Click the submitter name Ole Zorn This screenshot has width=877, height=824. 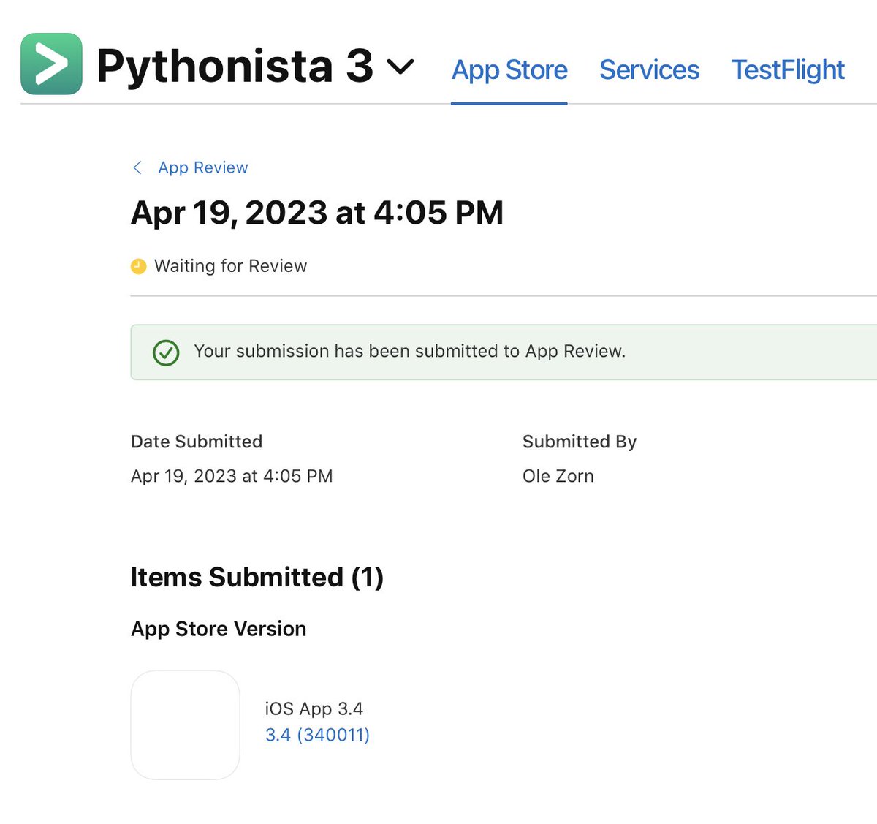[x=558, y=476]
